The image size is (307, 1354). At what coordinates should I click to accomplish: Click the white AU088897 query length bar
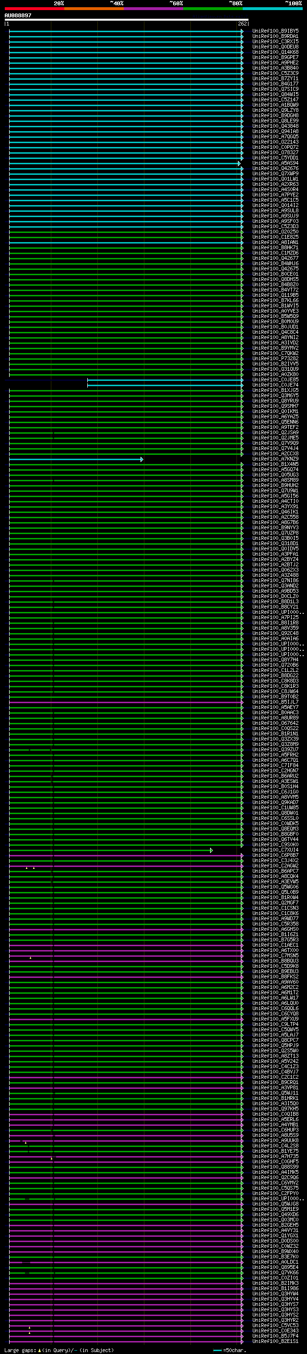pyautogui.click(x=127, y=19)
